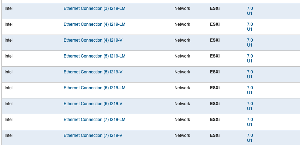Click 7.0 U1 release for (3) I219-LM

[x=250, y=11]
